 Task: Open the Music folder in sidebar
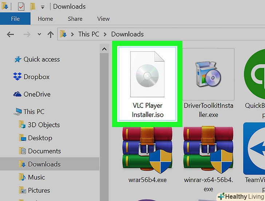pos(36,177)
